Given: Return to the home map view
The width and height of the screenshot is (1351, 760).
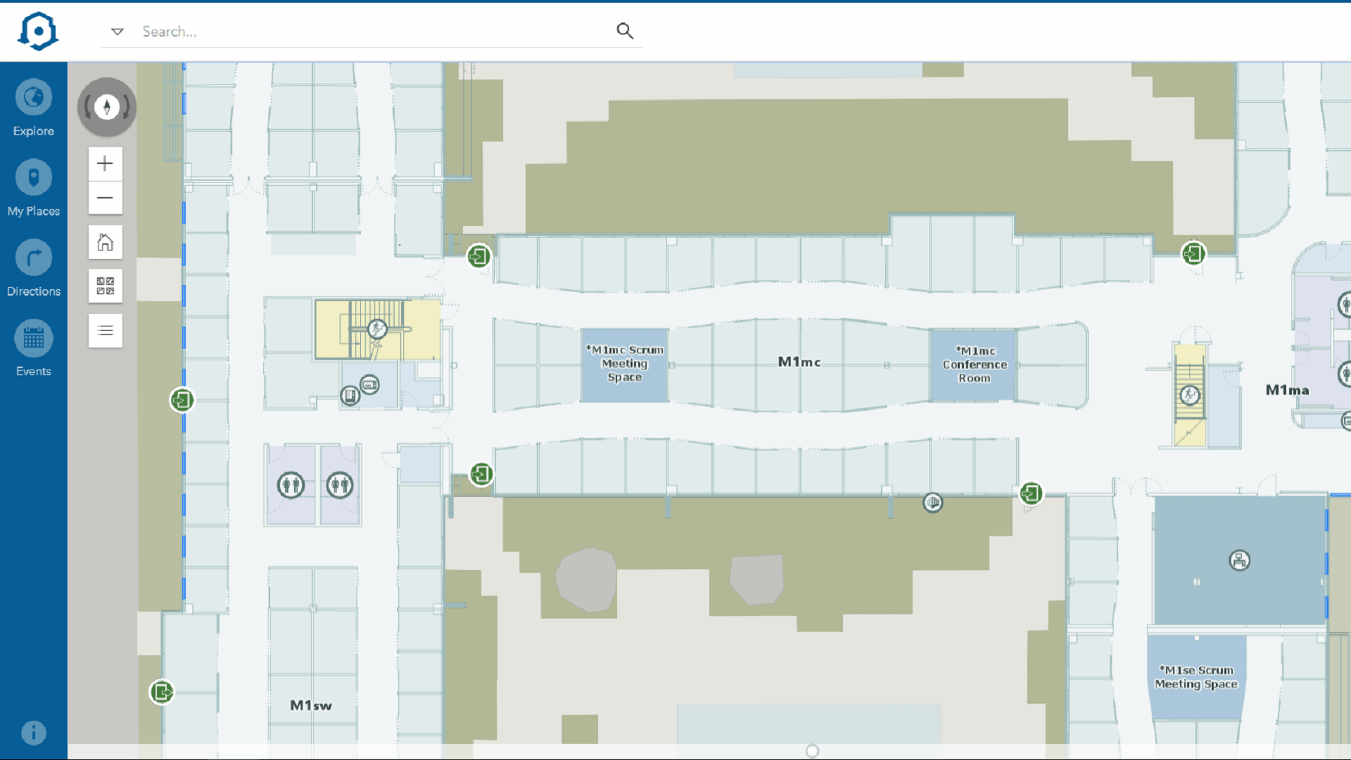Looking at the screenshot, I should (x=106, y=242).
